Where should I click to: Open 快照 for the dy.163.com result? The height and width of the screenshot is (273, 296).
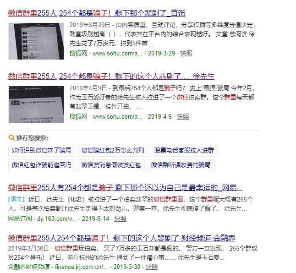click(x=120, y=219)
